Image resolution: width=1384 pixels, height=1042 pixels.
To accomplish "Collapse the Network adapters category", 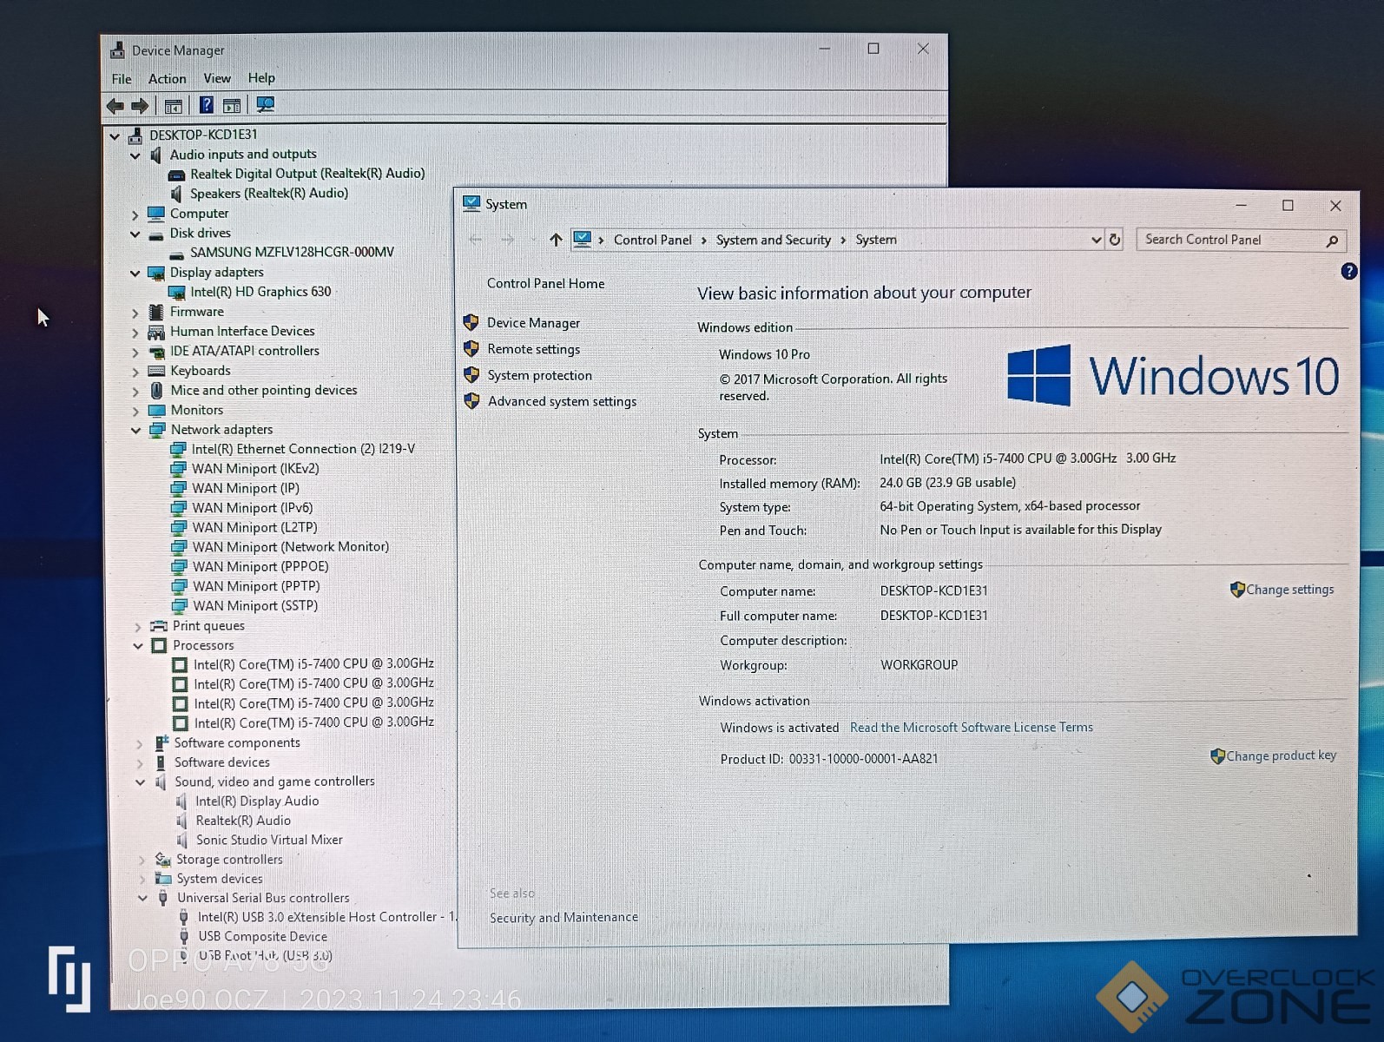I will [135, 430].
